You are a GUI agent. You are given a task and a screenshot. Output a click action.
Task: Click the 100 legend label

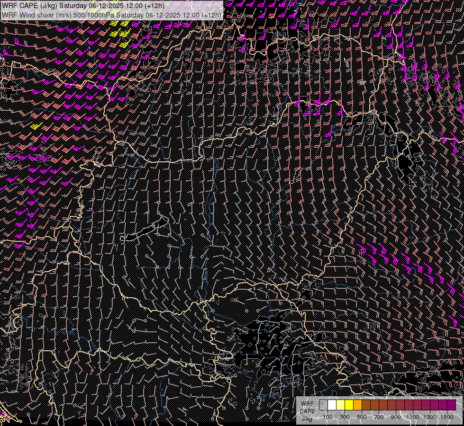tap(328, 417)
